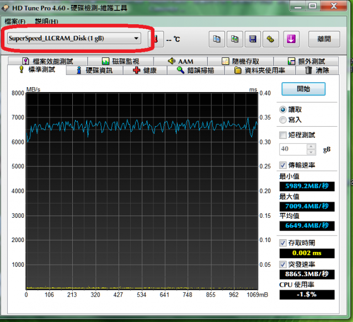Image resolution: width=353 pixels, height=322 pixels.
Task: Click CPU usage value -1.$%
Action: tap(307, 294)
